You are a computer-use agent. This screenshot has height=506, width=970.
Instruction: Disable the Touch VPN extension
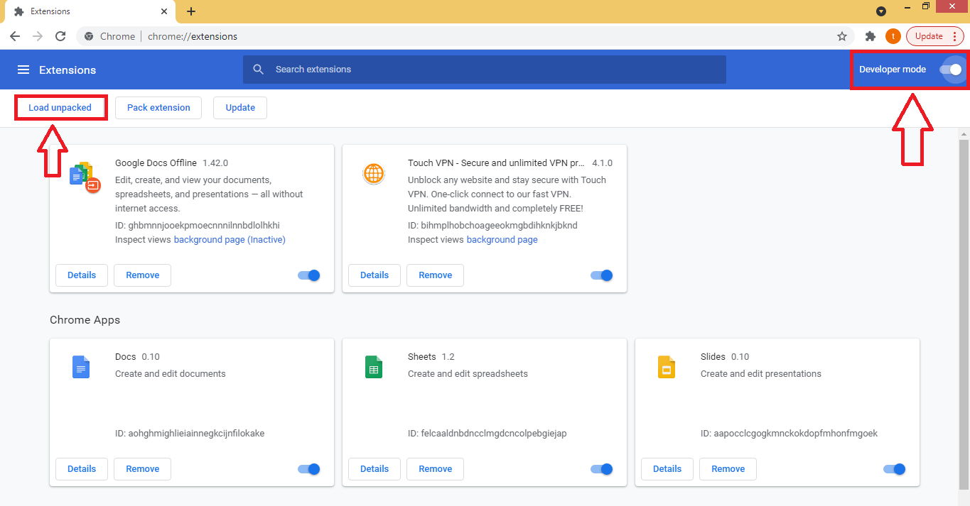pos(602,275)
